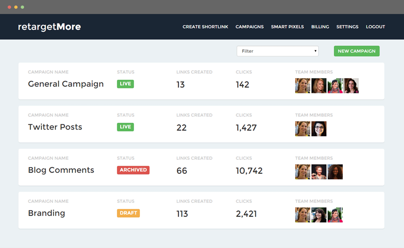The height and width of the screenshot is (248, 404).
Task: Click clicks value 10,742
Action: 249,171
